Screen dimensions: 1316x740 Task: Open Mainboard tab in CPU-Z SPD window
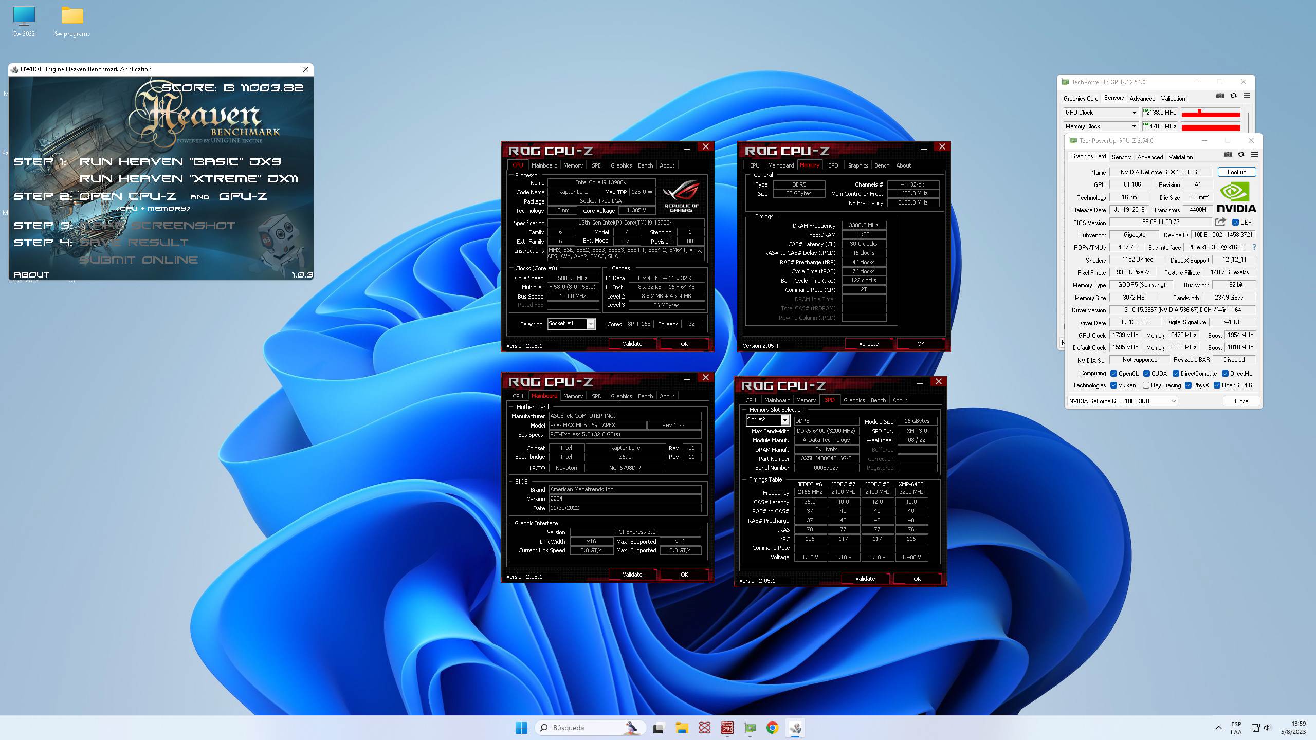pyautogui.click(x=777, y=400)
